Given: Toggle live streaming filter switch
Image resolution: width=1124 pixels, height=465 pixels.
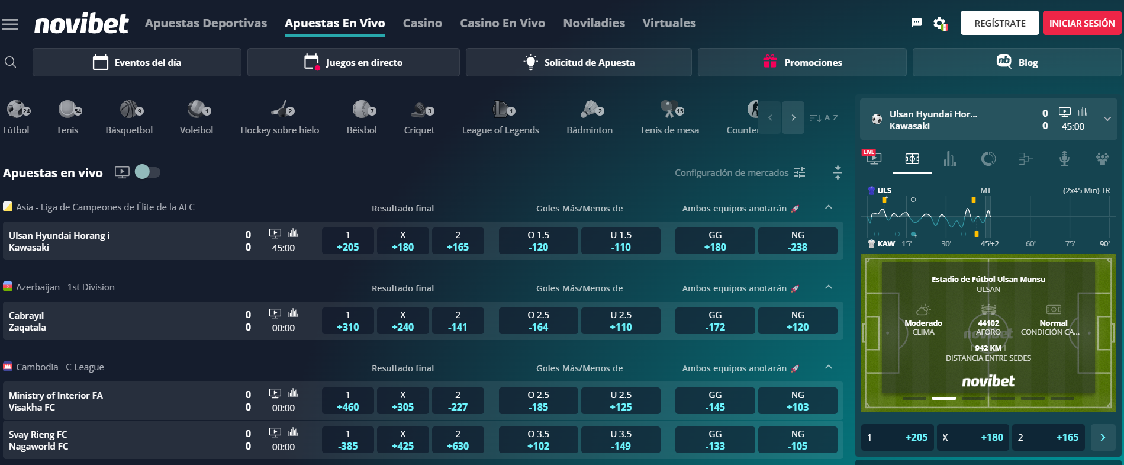Looking at the screenshot, I should (147, 172).
